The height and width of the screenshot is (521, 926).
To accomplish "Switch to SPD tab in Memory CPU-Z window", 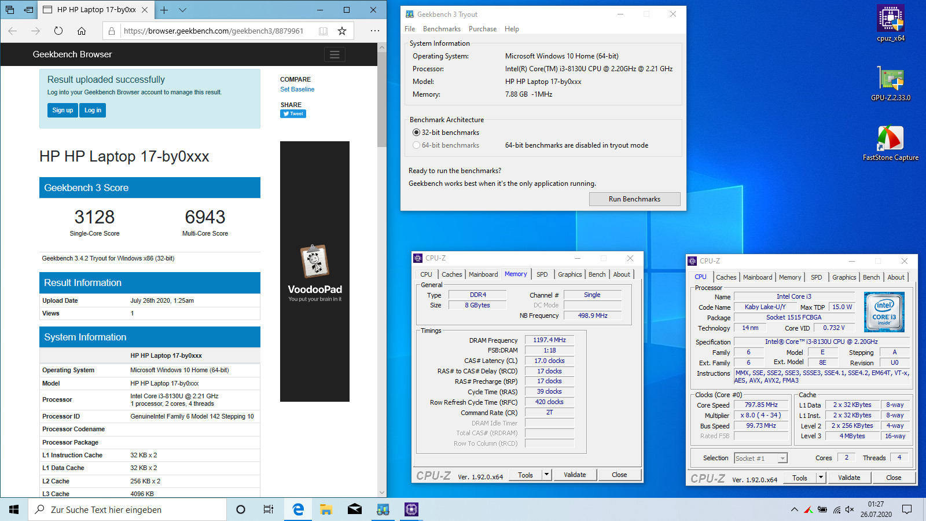I will pos(542,274).
